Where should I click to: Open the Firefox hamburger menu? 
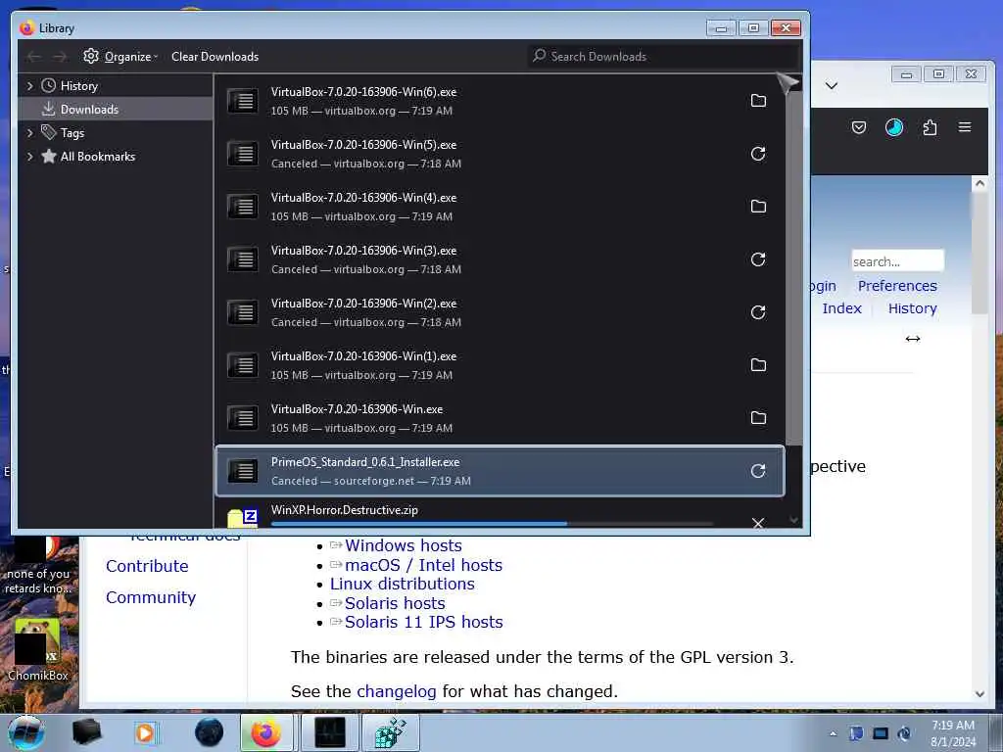[x=965, y=127]
